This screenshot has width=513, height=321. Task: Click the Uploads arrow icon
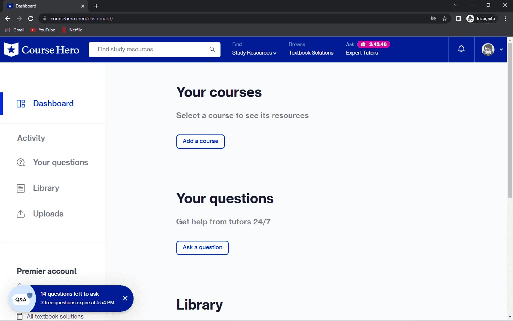point(21,214)
